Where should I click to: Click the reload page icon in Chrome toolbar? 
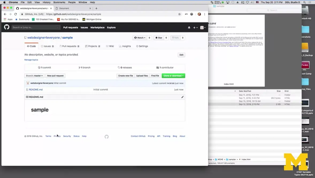point(16,14)
